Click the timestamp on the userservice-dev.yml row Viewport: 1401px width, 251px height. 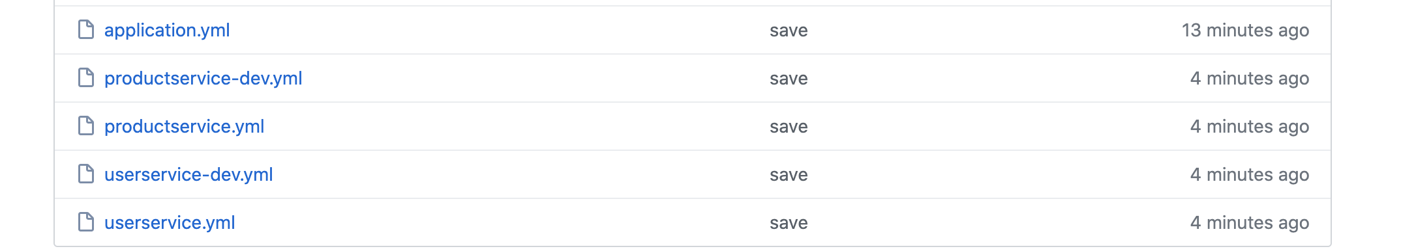(1250, 175)
